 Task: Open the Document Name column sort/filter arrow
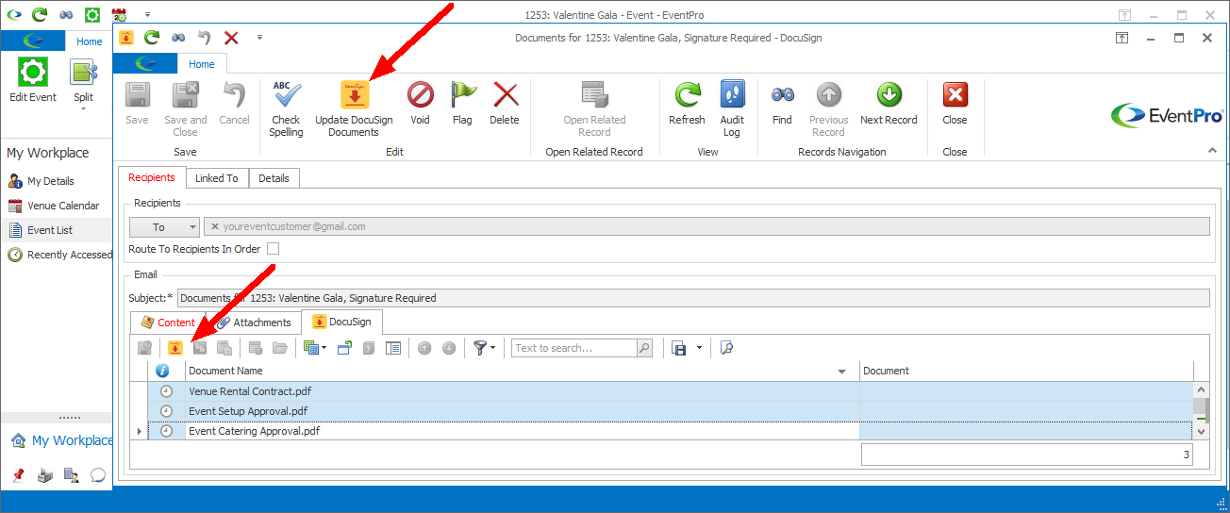point(842,372)
